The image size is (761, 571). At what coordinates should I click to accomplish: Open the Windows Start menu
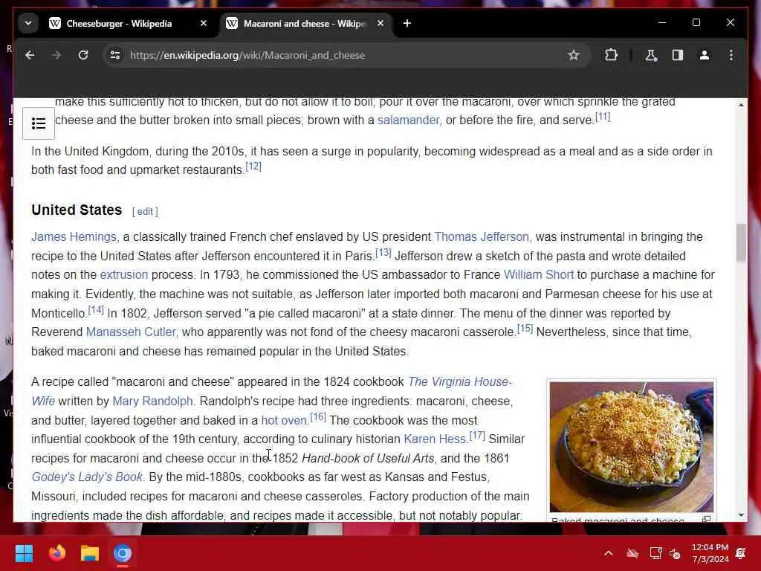(x=24, y=553)
